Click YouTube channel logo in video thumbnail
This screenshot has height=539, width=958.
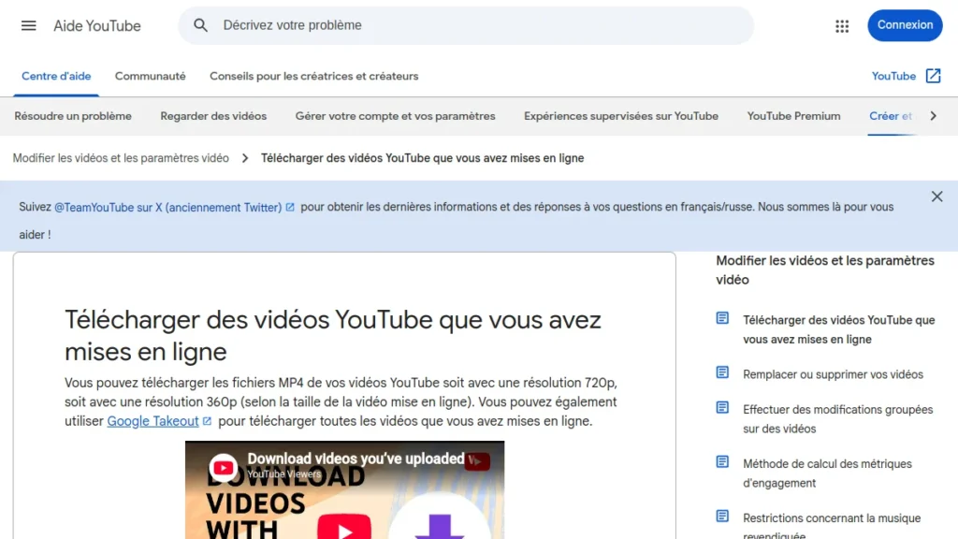coord(223,468)
